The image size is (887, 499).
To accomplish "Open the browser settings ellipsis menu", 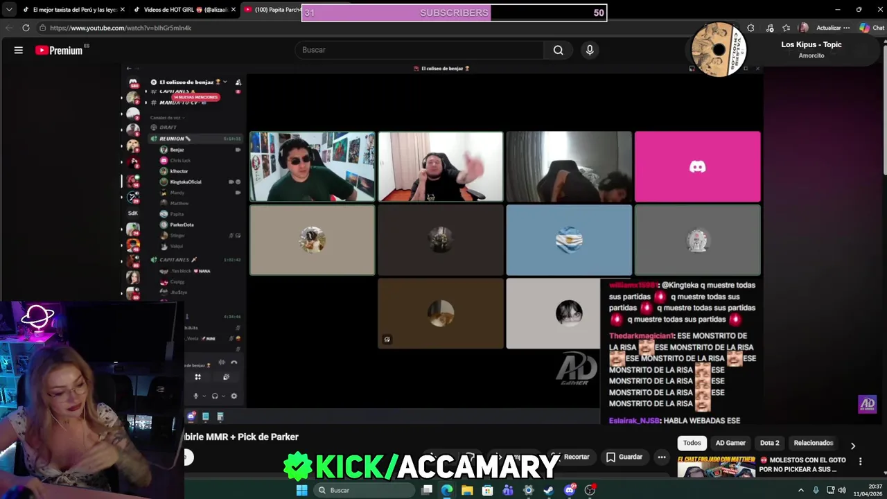I will pos(847,28).
